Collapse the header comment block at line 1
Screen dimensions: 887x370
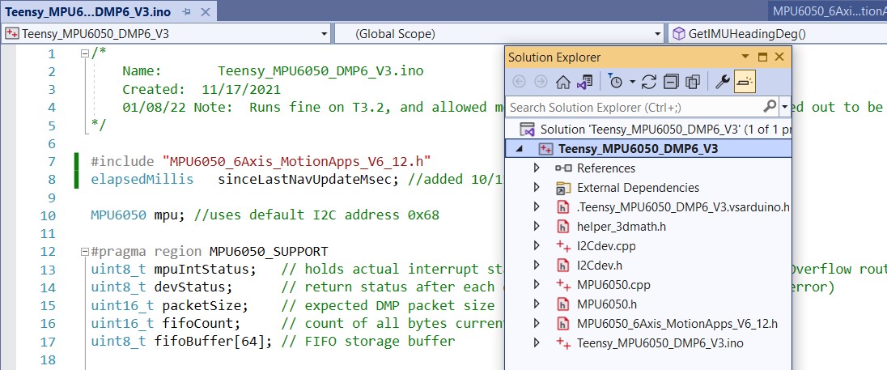click(85, 53)
